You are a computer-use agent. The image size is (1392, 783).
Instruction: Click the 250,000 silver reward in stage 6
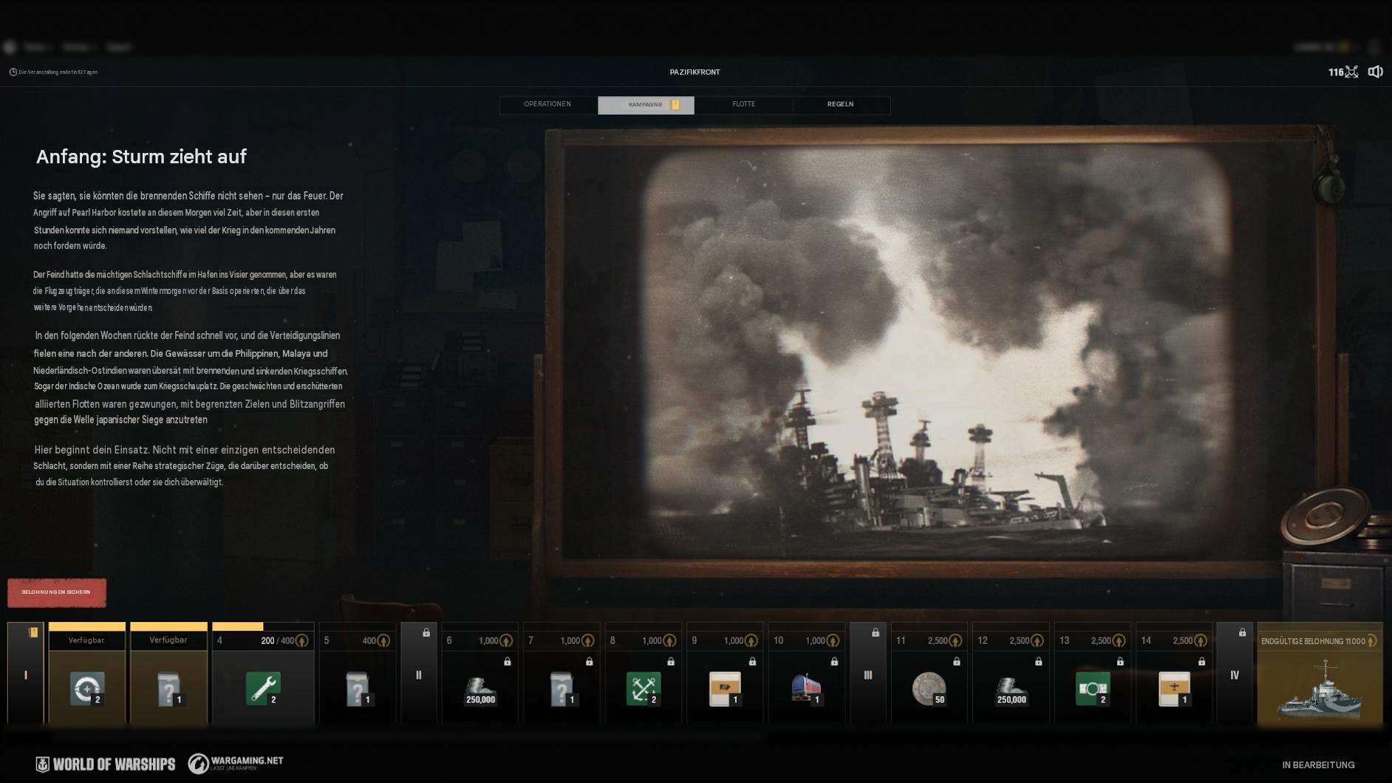pyautogui.click(x=480, y=691)
